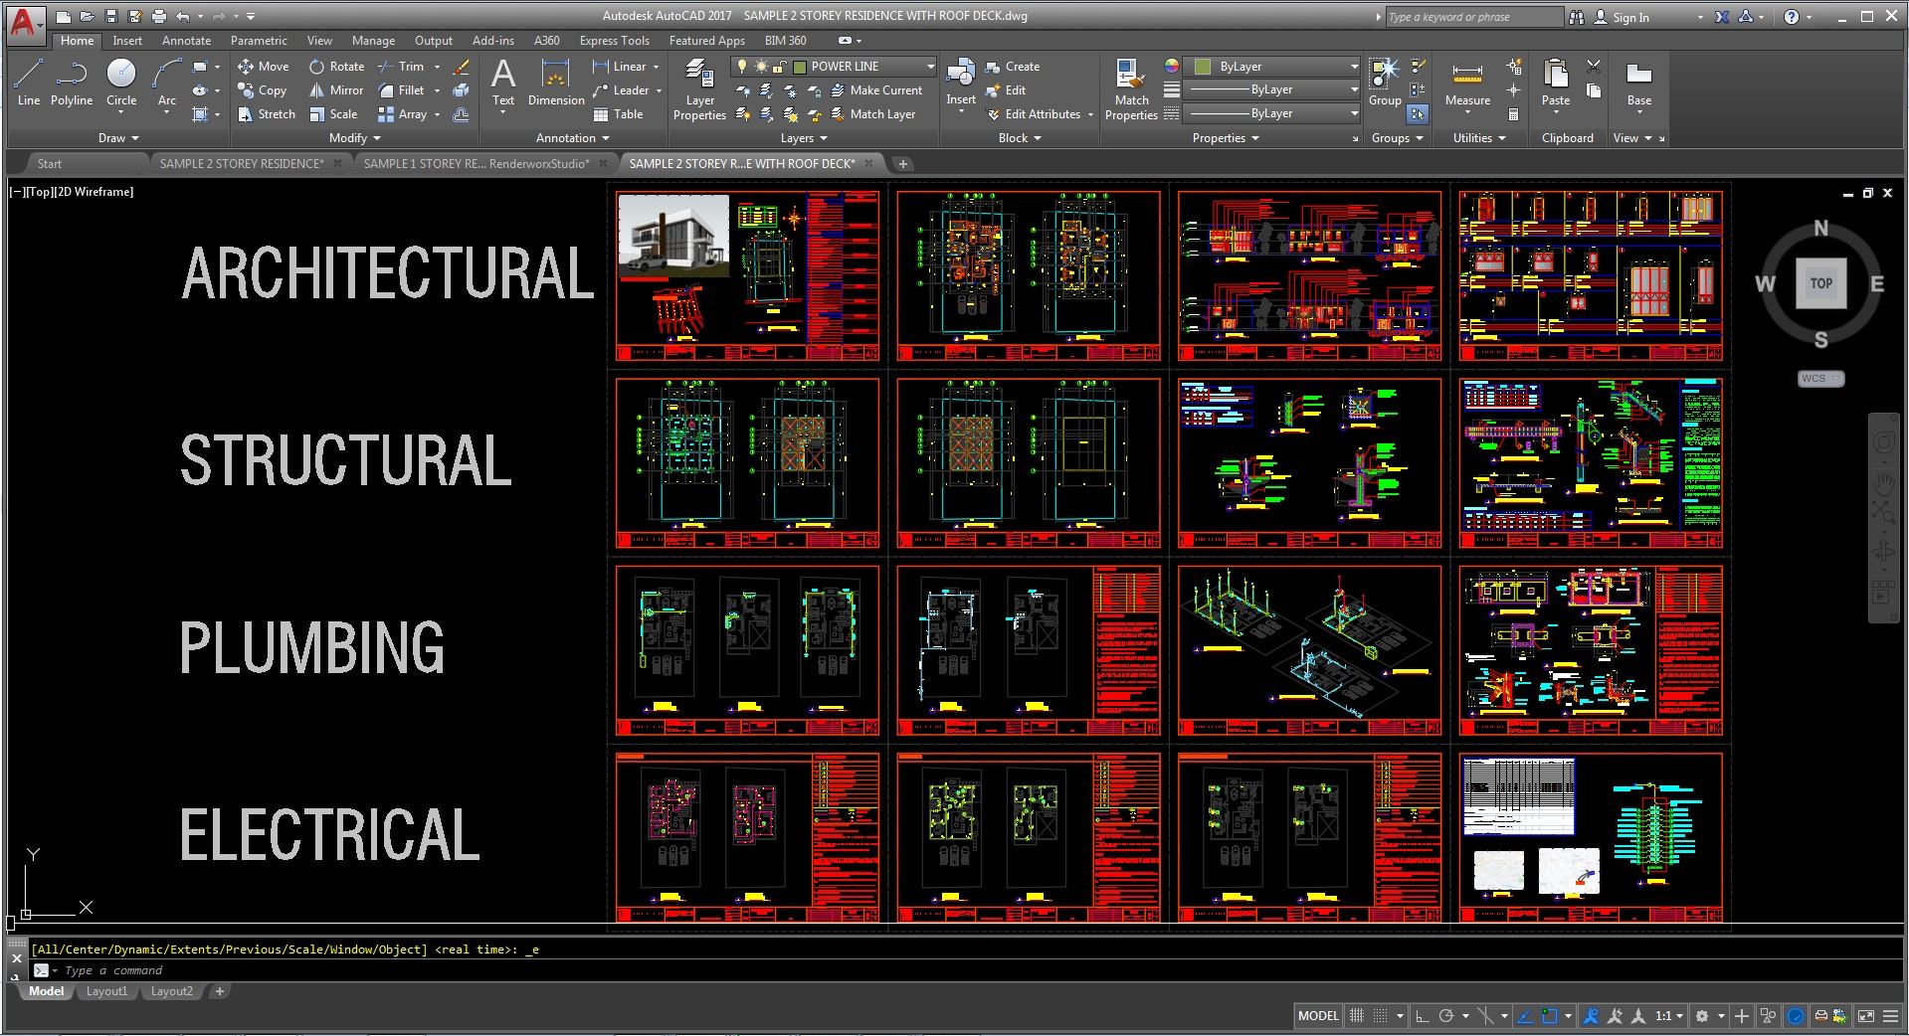Select the Dimension annotation tool
This screenshot has height=1036, width=1909.
click(x=556, y=83)
